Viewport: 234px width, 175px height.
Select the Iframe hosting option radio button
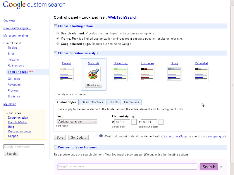[58, 38]
